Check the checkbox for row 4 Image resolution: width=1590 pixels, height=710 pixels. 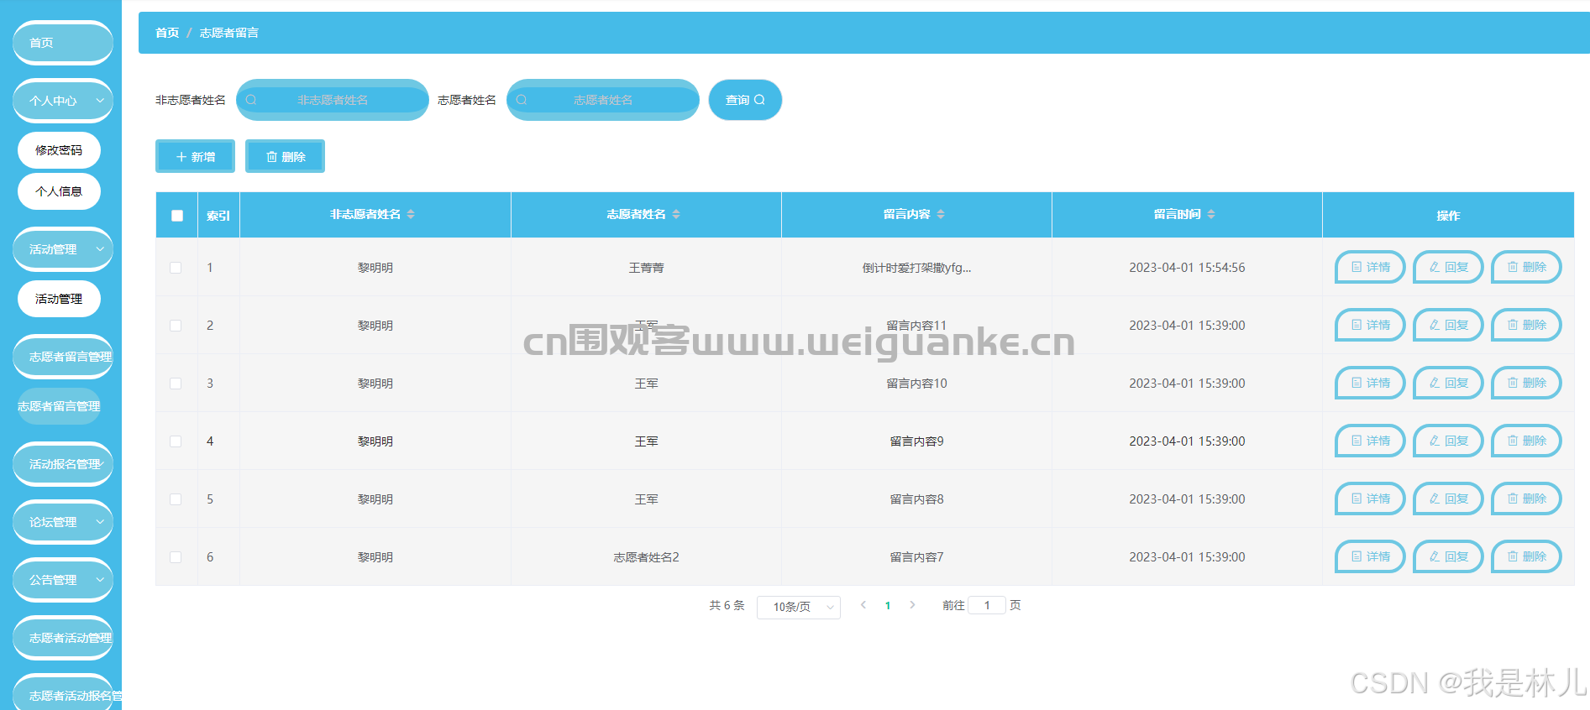176,441
